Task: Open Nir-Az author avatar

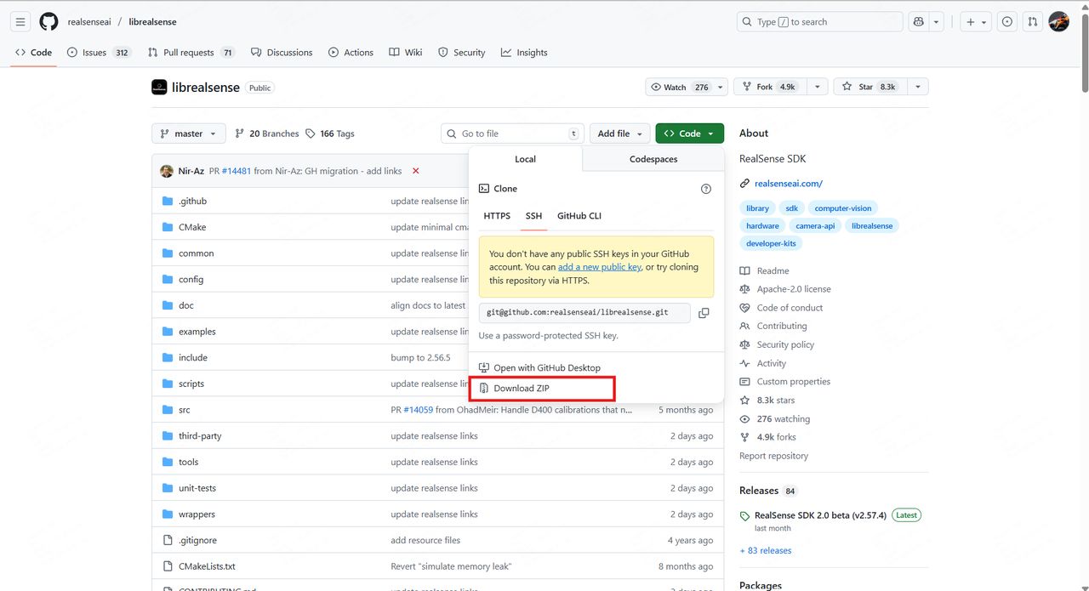Action: pyautogui.click(x=167, y=171)
